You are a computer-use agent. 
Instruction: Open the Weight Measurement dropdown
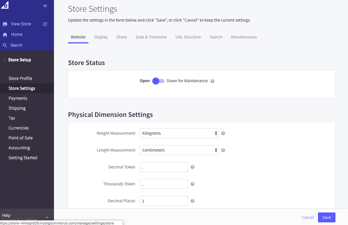[x=179, y=133]
